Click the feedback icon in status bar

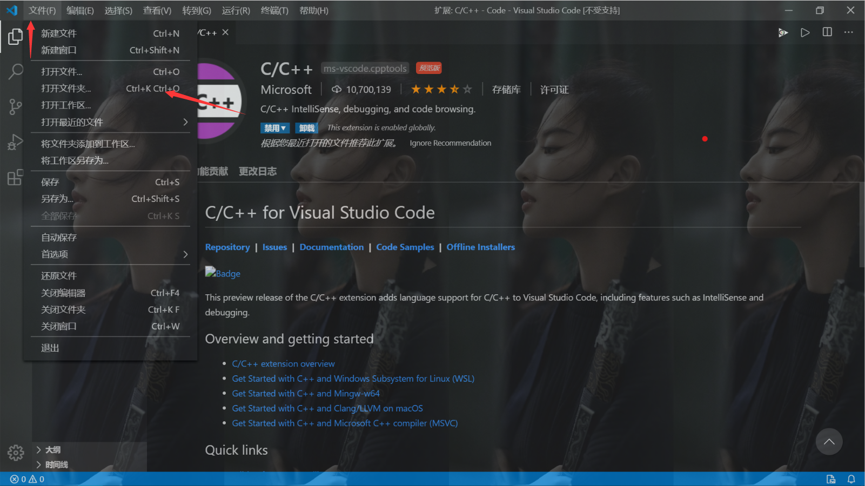pos(831,479)
